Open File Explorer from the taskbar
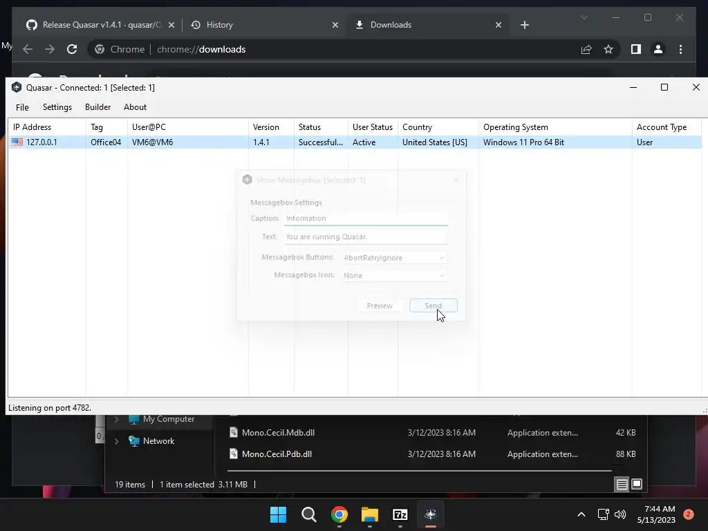 click(x=370, y=514)
